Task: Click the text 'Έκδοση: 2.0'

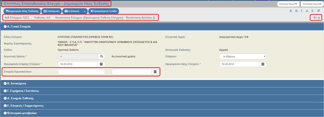Action: [x=42, y=18]
